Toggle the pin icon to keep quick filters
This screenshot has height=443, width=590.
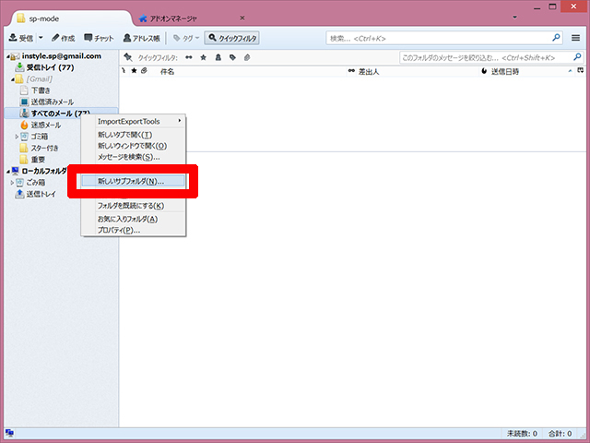[128, 57]
